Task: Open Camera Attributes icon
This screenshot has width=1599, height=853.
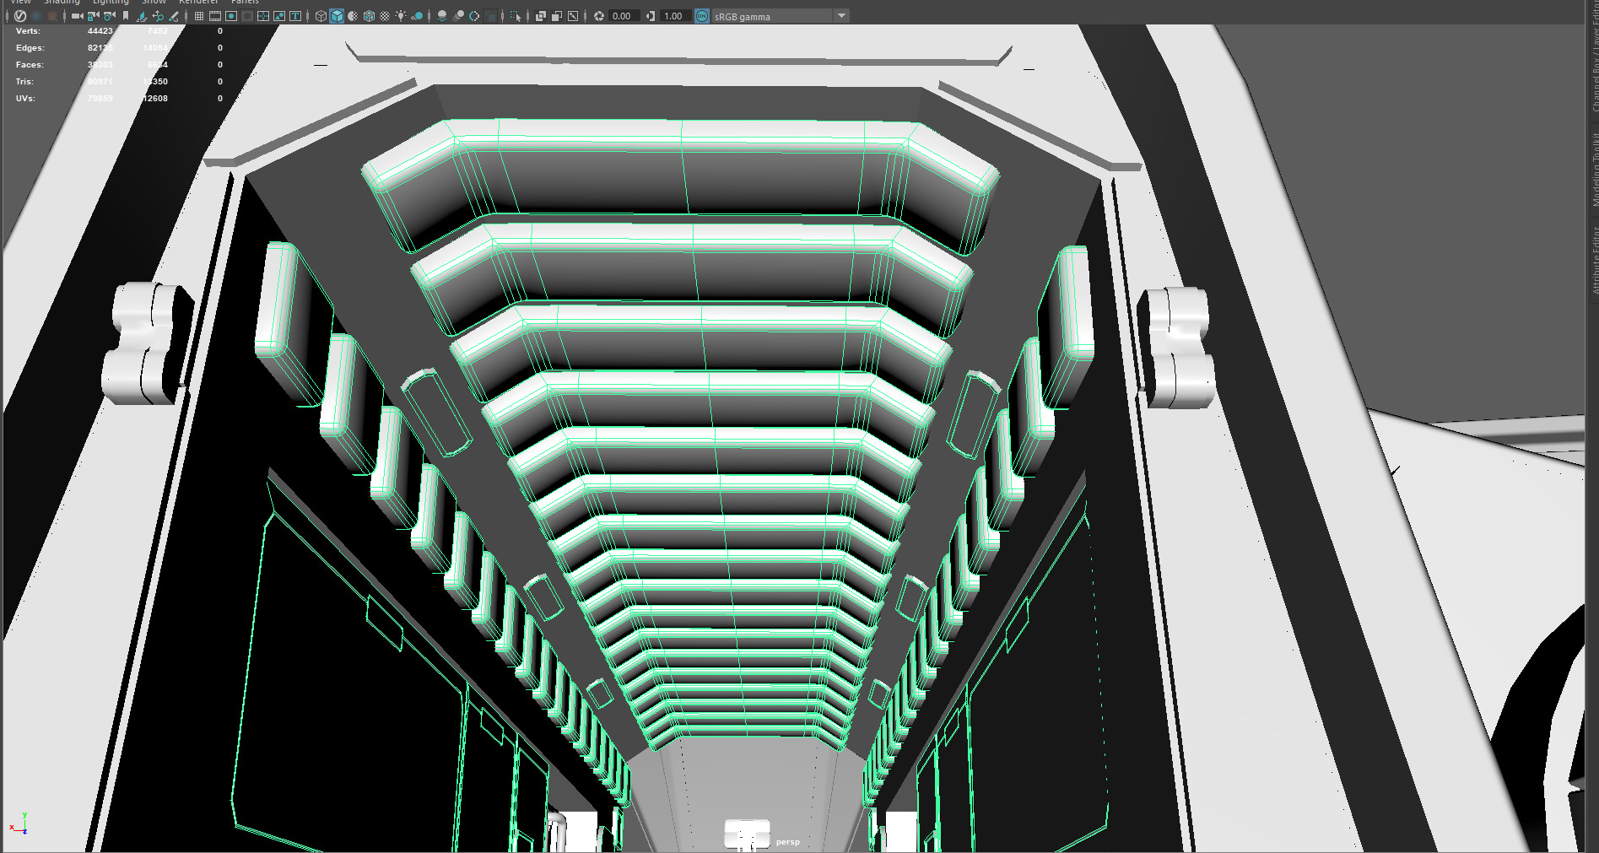Action: click(109, 16)
